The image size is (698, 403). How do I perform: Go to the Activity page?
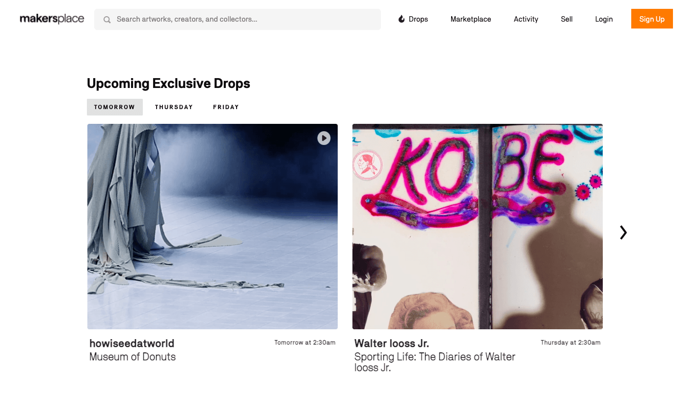pos(526,19)
